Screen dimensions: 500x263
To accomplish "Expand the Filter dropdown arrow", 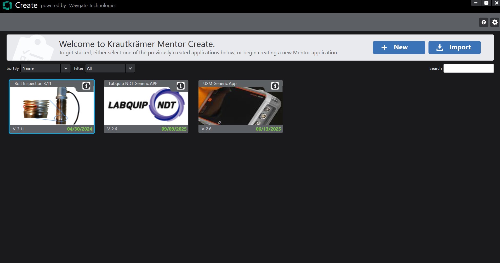I will tap(130, 68).
